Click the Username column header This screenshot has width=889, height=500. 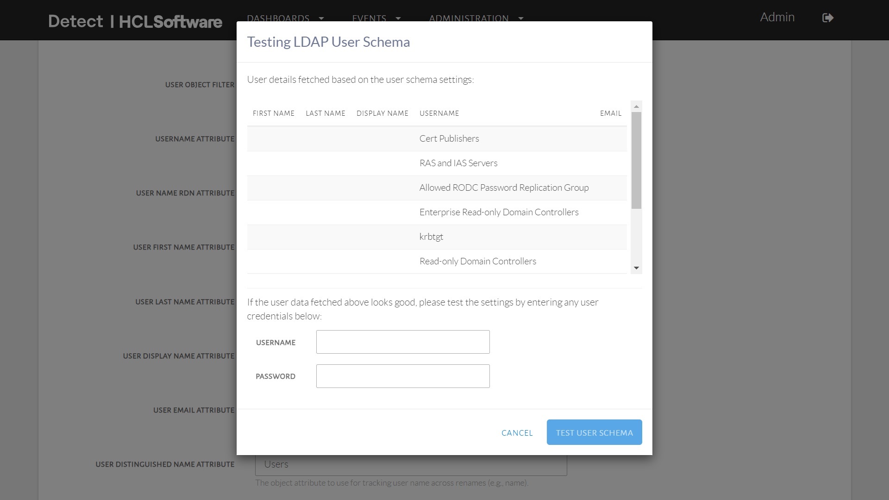tap(439, 113)
